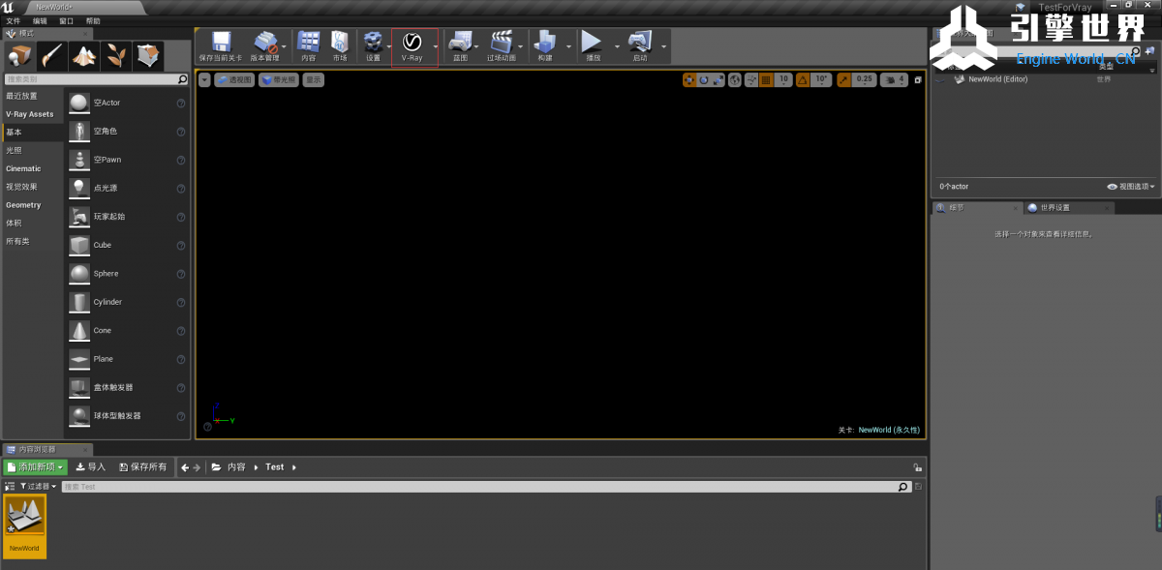Open the 帮助 menu
Screen dimensions: 1162x570
pos(93,20)
